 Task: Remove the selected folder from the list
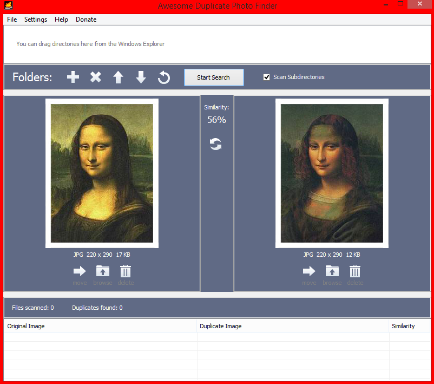click(95, 77)
